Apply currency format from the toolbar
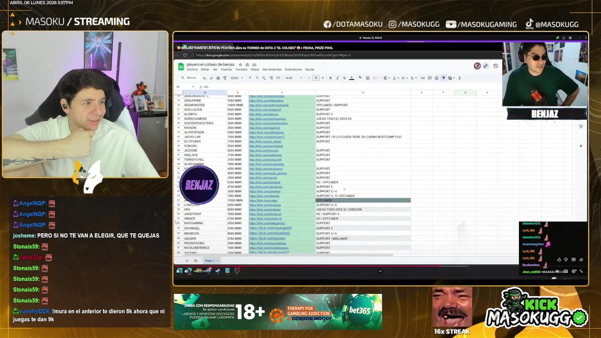Viewport: 601px width, 338px height. [250, 78]
